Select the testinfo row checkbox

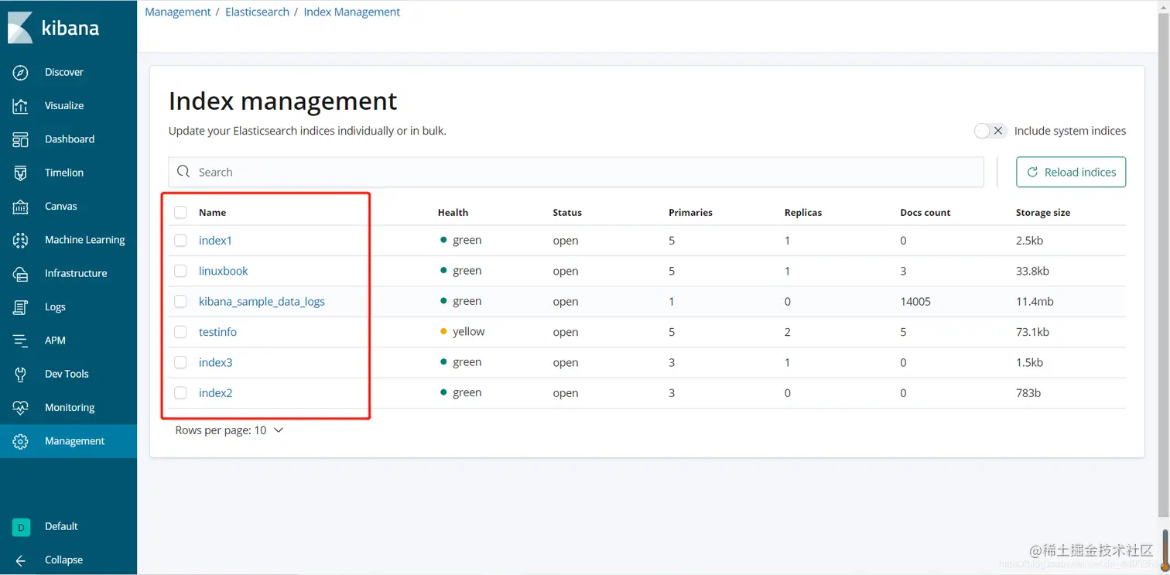180,332
